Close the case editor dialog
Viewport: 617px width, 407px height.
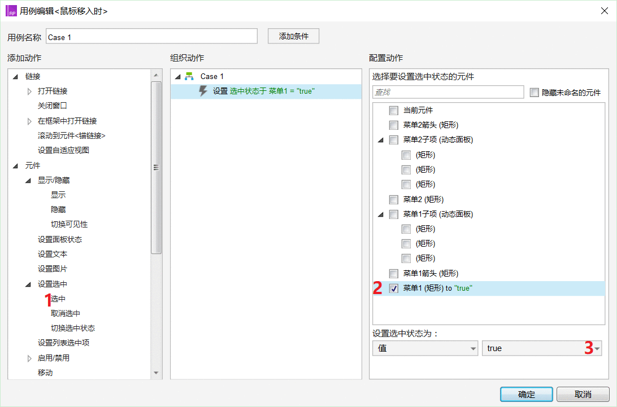pyautogui.click(x=605, y=11)
